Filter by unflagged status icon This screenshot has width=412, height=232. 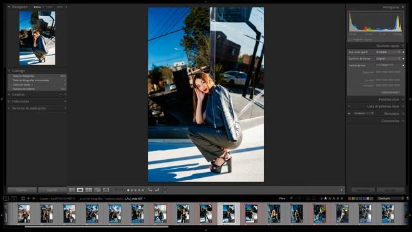tap(299, 198)
